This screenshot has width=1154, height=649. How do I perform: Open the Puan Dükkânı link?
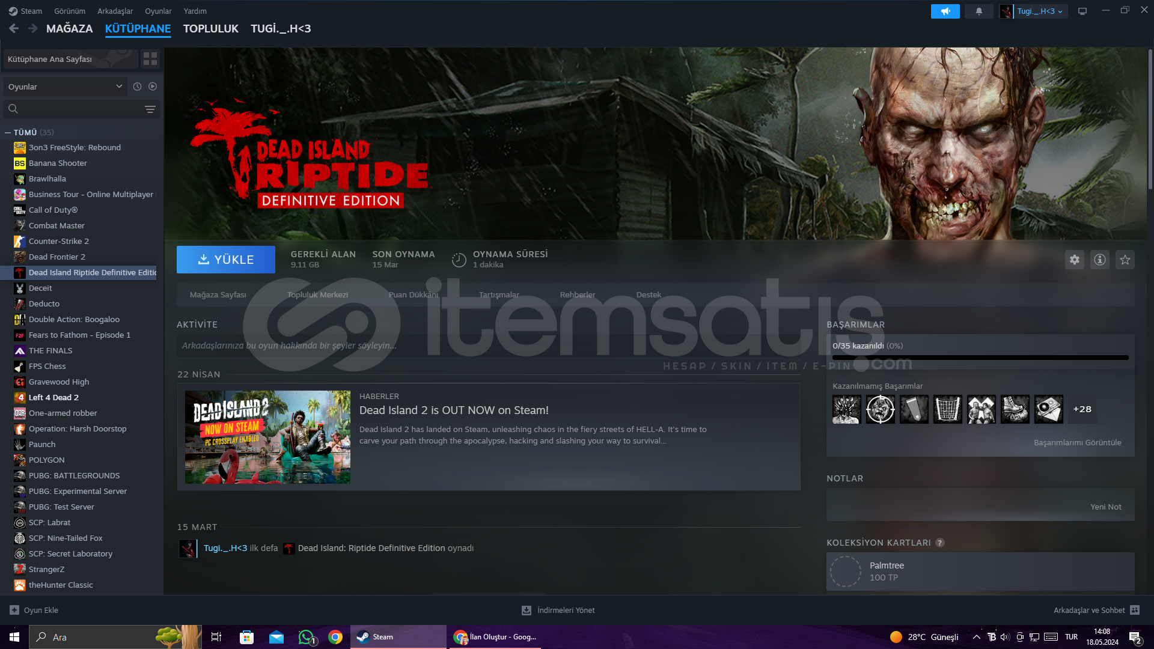[414, 294]
